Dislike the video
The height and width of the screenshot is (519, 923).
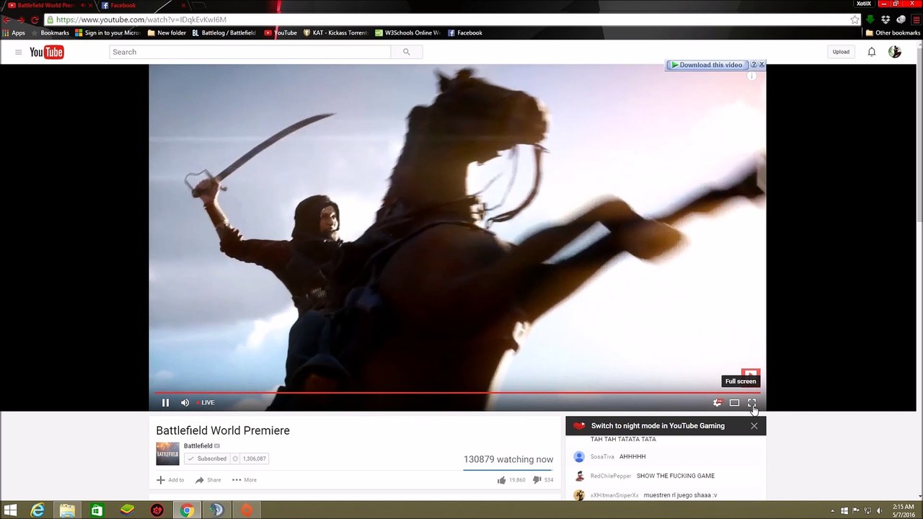[543, 480]
